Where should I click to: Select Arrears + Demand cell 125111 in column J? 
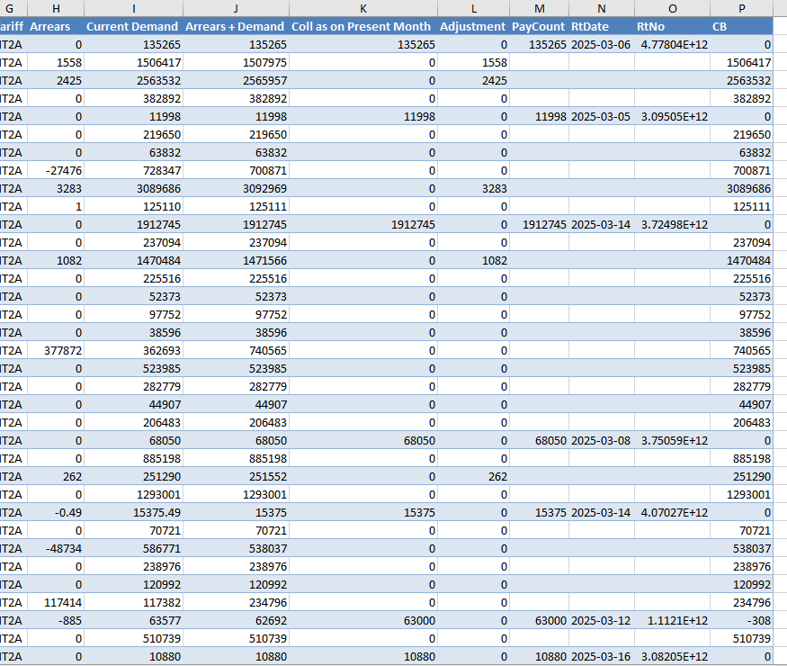pos(236,207)
